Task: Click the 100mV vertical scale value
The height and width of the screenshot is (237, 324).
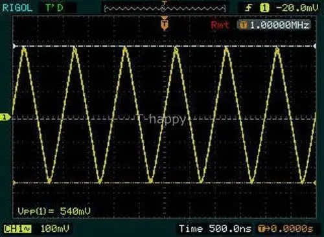Action: [x=55, y=229]
